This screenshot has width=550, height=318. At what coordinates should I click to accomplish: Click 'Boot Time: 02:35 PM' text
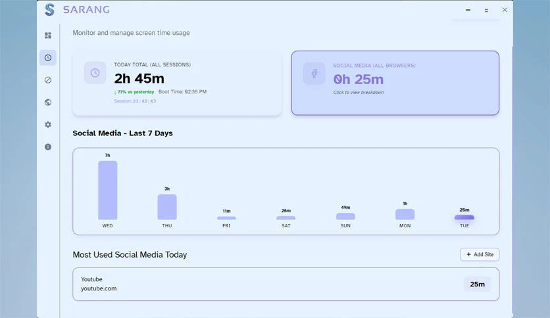coord(182,92)
